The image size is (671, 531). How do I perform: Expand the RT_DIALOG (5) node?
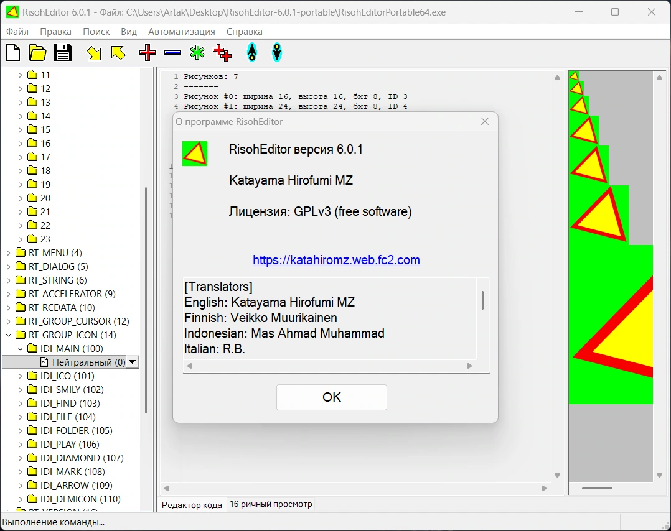9,266
